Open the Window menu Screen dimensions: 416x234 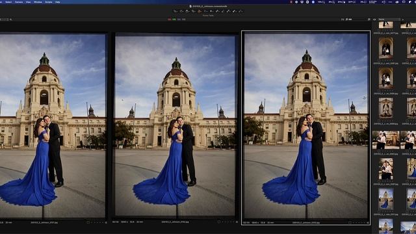tap(38, 2)
